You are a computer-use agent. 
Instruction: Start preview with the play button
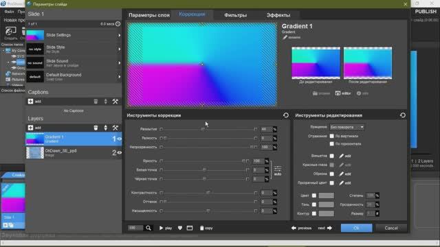click(166, 228)
